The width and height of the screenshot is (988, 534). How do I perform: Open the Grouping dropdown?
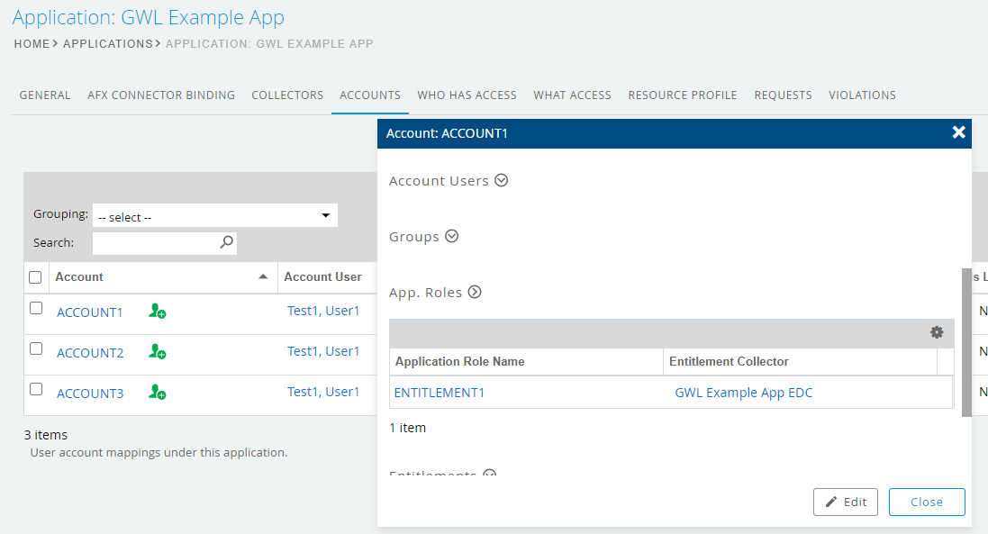214,216
